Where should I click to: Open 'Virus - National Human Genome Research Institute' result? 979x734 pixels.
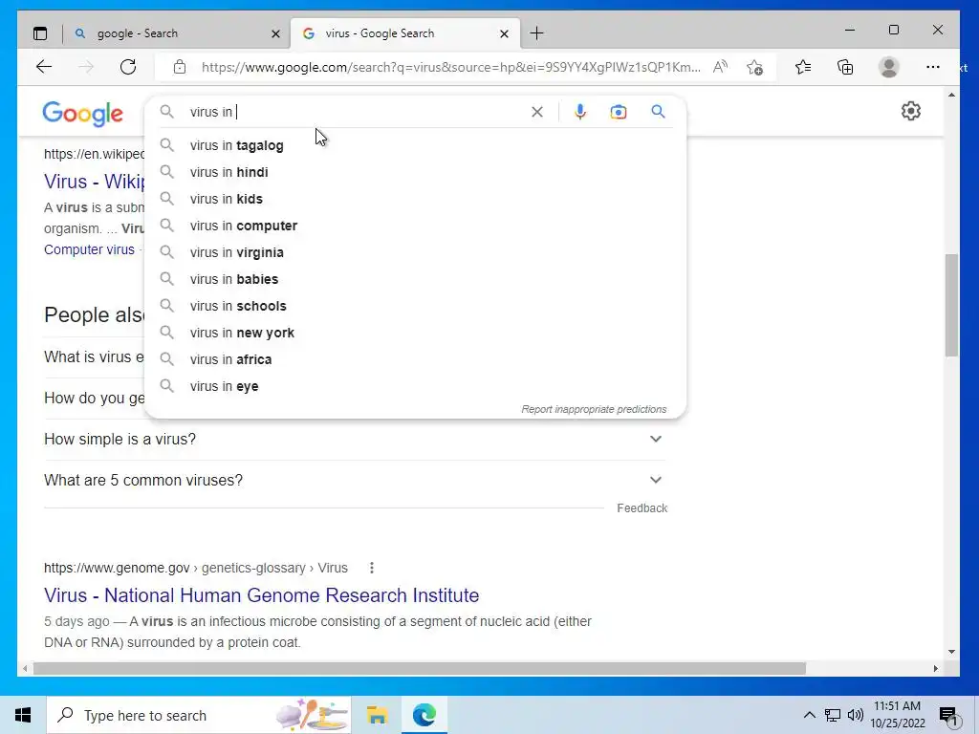point(262,595)
